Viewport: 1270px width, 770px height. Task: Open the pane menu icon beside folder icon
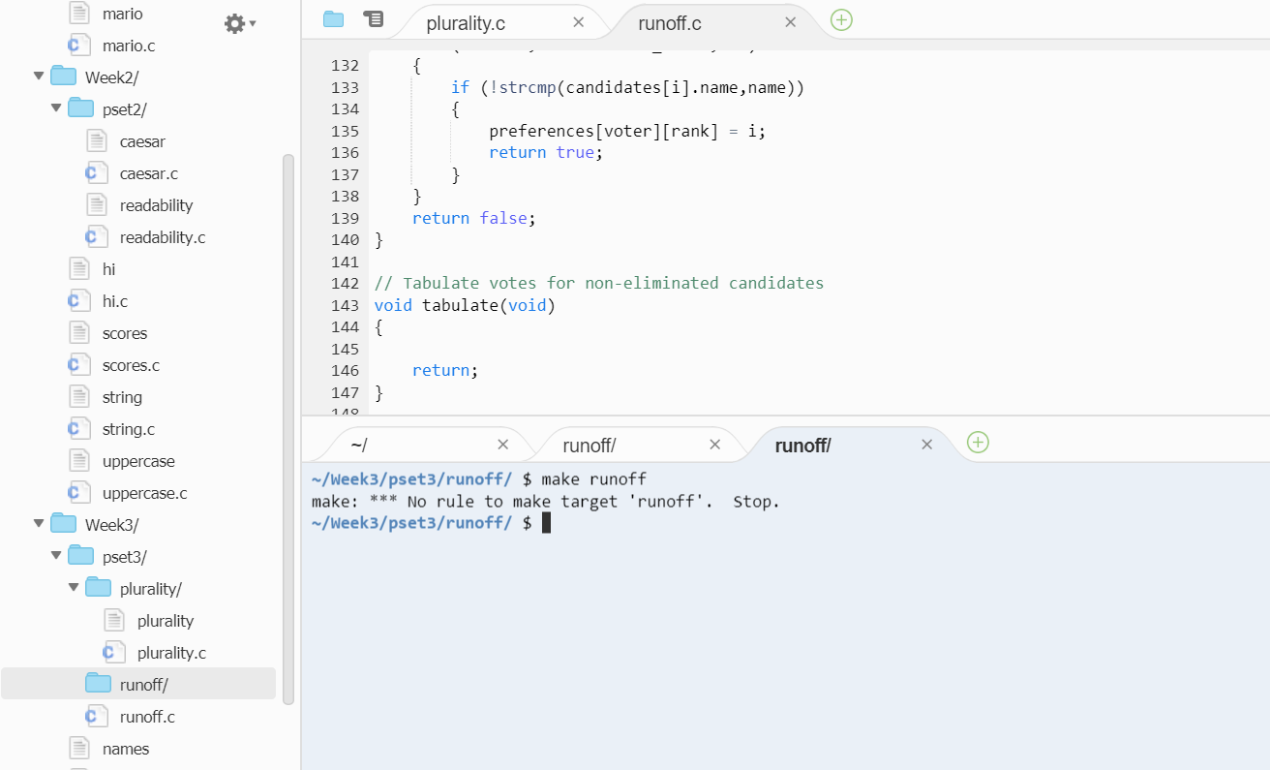tap(373, 18)
